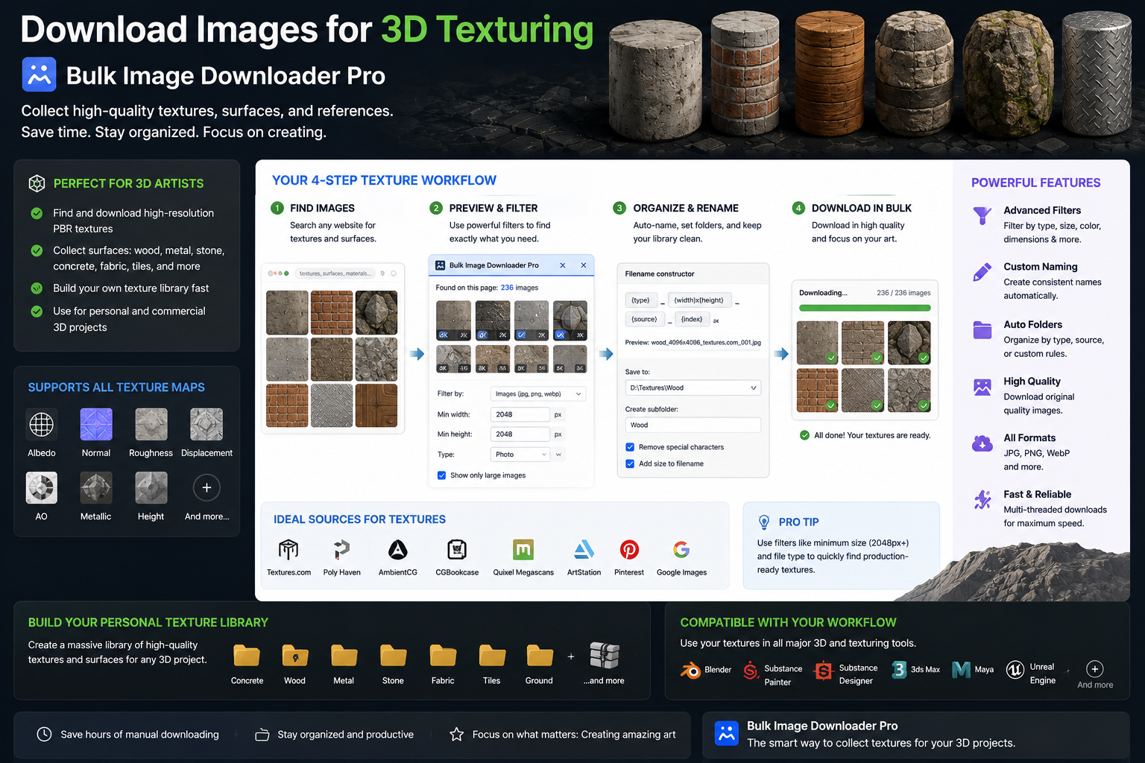Viewport: 1145px width, 763px height.
Task: Open the Type 'Photo' dropdown
Action: 520,455
